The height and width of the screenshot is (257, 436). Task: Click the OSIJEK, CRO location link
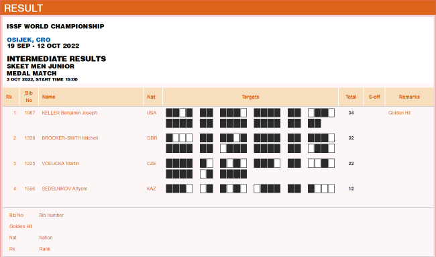(29, 40)
